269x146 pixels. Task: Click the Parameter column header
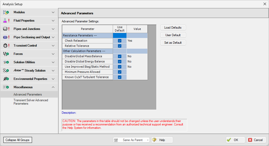click(87, 29)
